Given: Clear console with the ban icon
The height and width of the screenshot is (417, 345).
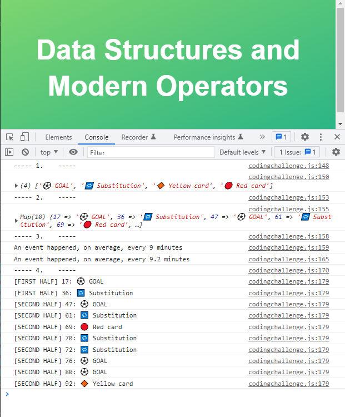Looking at the screenshot, I should click(x=25, y=152).
